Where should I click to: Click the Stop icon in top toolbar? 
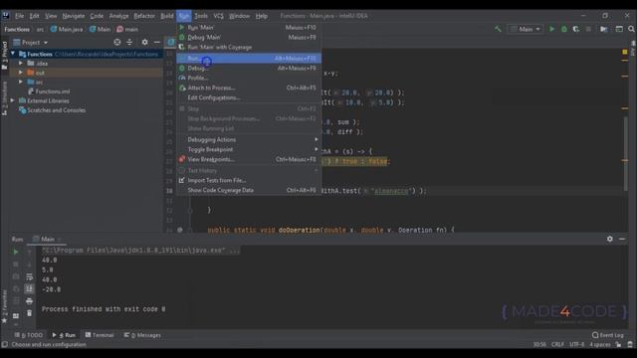588,29
